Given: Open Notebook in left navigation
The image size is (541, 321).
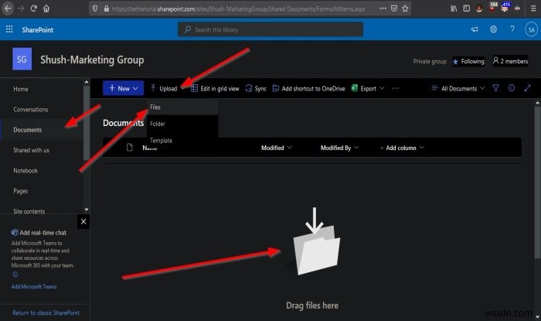Looking at the screenshot, I should 26,170.
